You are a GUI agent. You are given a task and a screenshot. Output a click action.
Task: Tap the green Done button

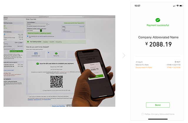click(158, 105)
